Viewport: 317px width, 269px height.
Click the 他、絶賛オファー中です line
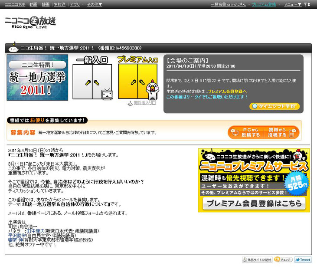tap(32, 244)
